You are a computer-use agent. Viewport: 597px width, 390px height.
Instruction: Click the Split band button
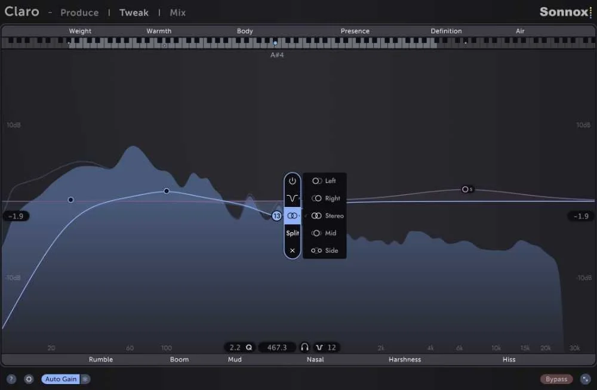point(292,233)
